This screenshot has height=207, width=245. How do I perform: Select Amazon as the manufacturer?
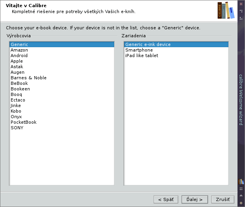pos(62,50)
